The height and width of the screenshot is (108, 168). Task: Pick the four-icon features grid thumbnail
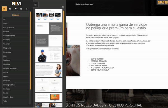(49, 85)
